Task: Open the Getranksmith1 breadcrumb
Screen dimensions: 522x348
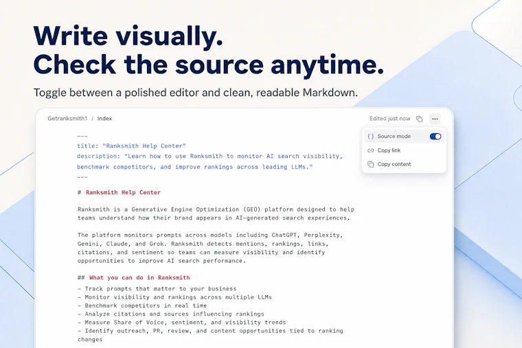Action: [x=67, y=119]
